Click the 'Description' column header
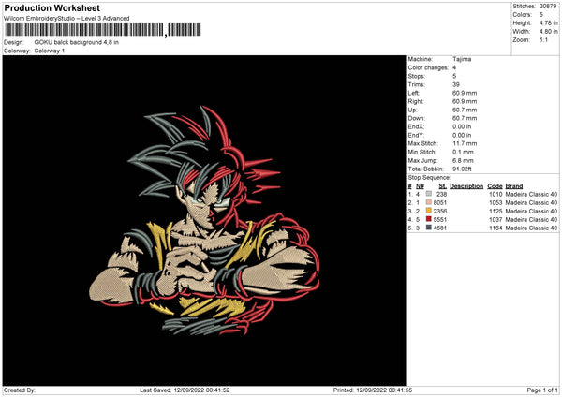 pyautogui.click(x=466, y=186)
